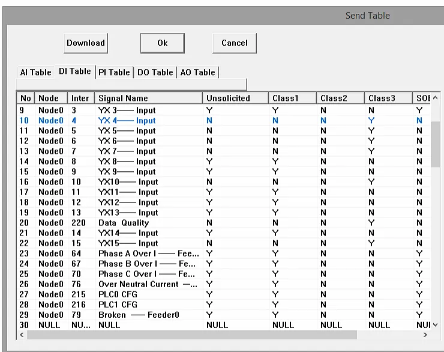Click Inter value 64 in row 23

point(76,253)
